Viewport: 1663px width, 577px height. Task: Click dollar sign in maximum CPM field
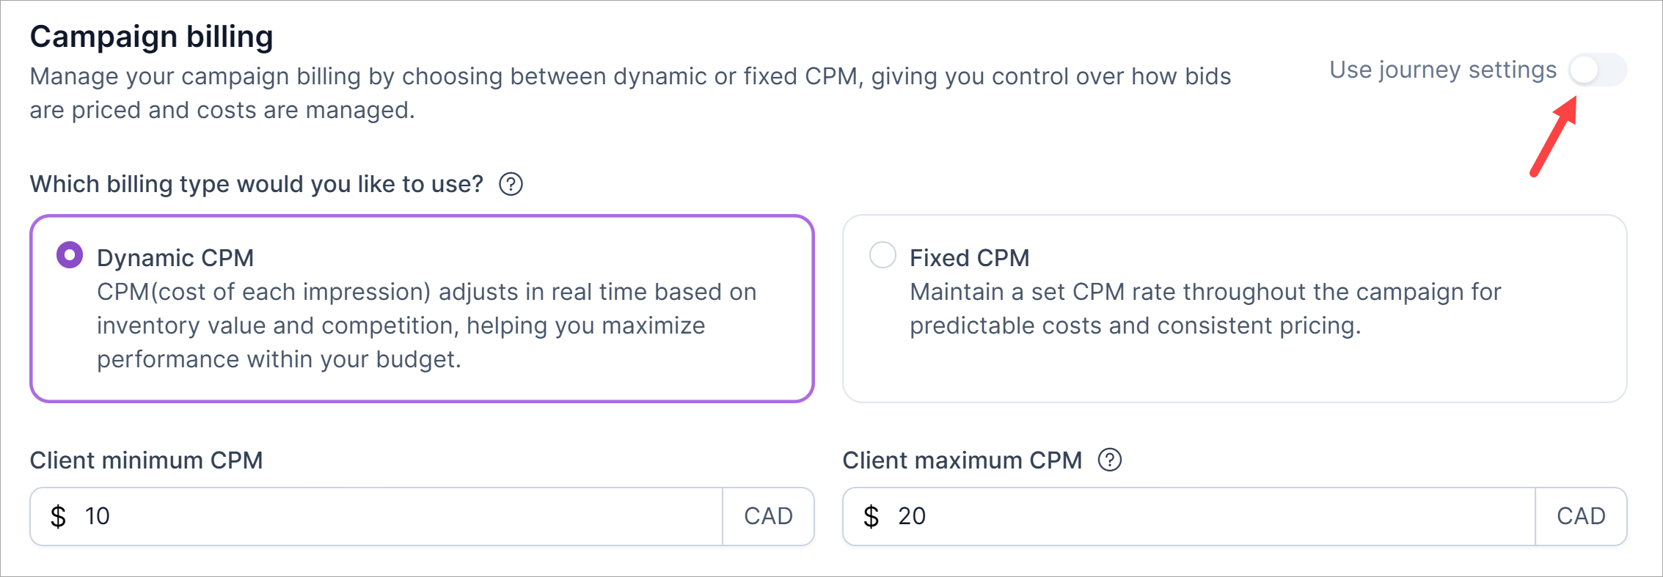click(x=871, y=516)
